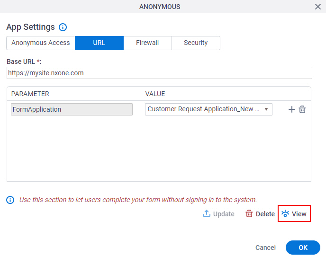Click the App Settings heading
The image size is (326, 257).
coord(30,27)
